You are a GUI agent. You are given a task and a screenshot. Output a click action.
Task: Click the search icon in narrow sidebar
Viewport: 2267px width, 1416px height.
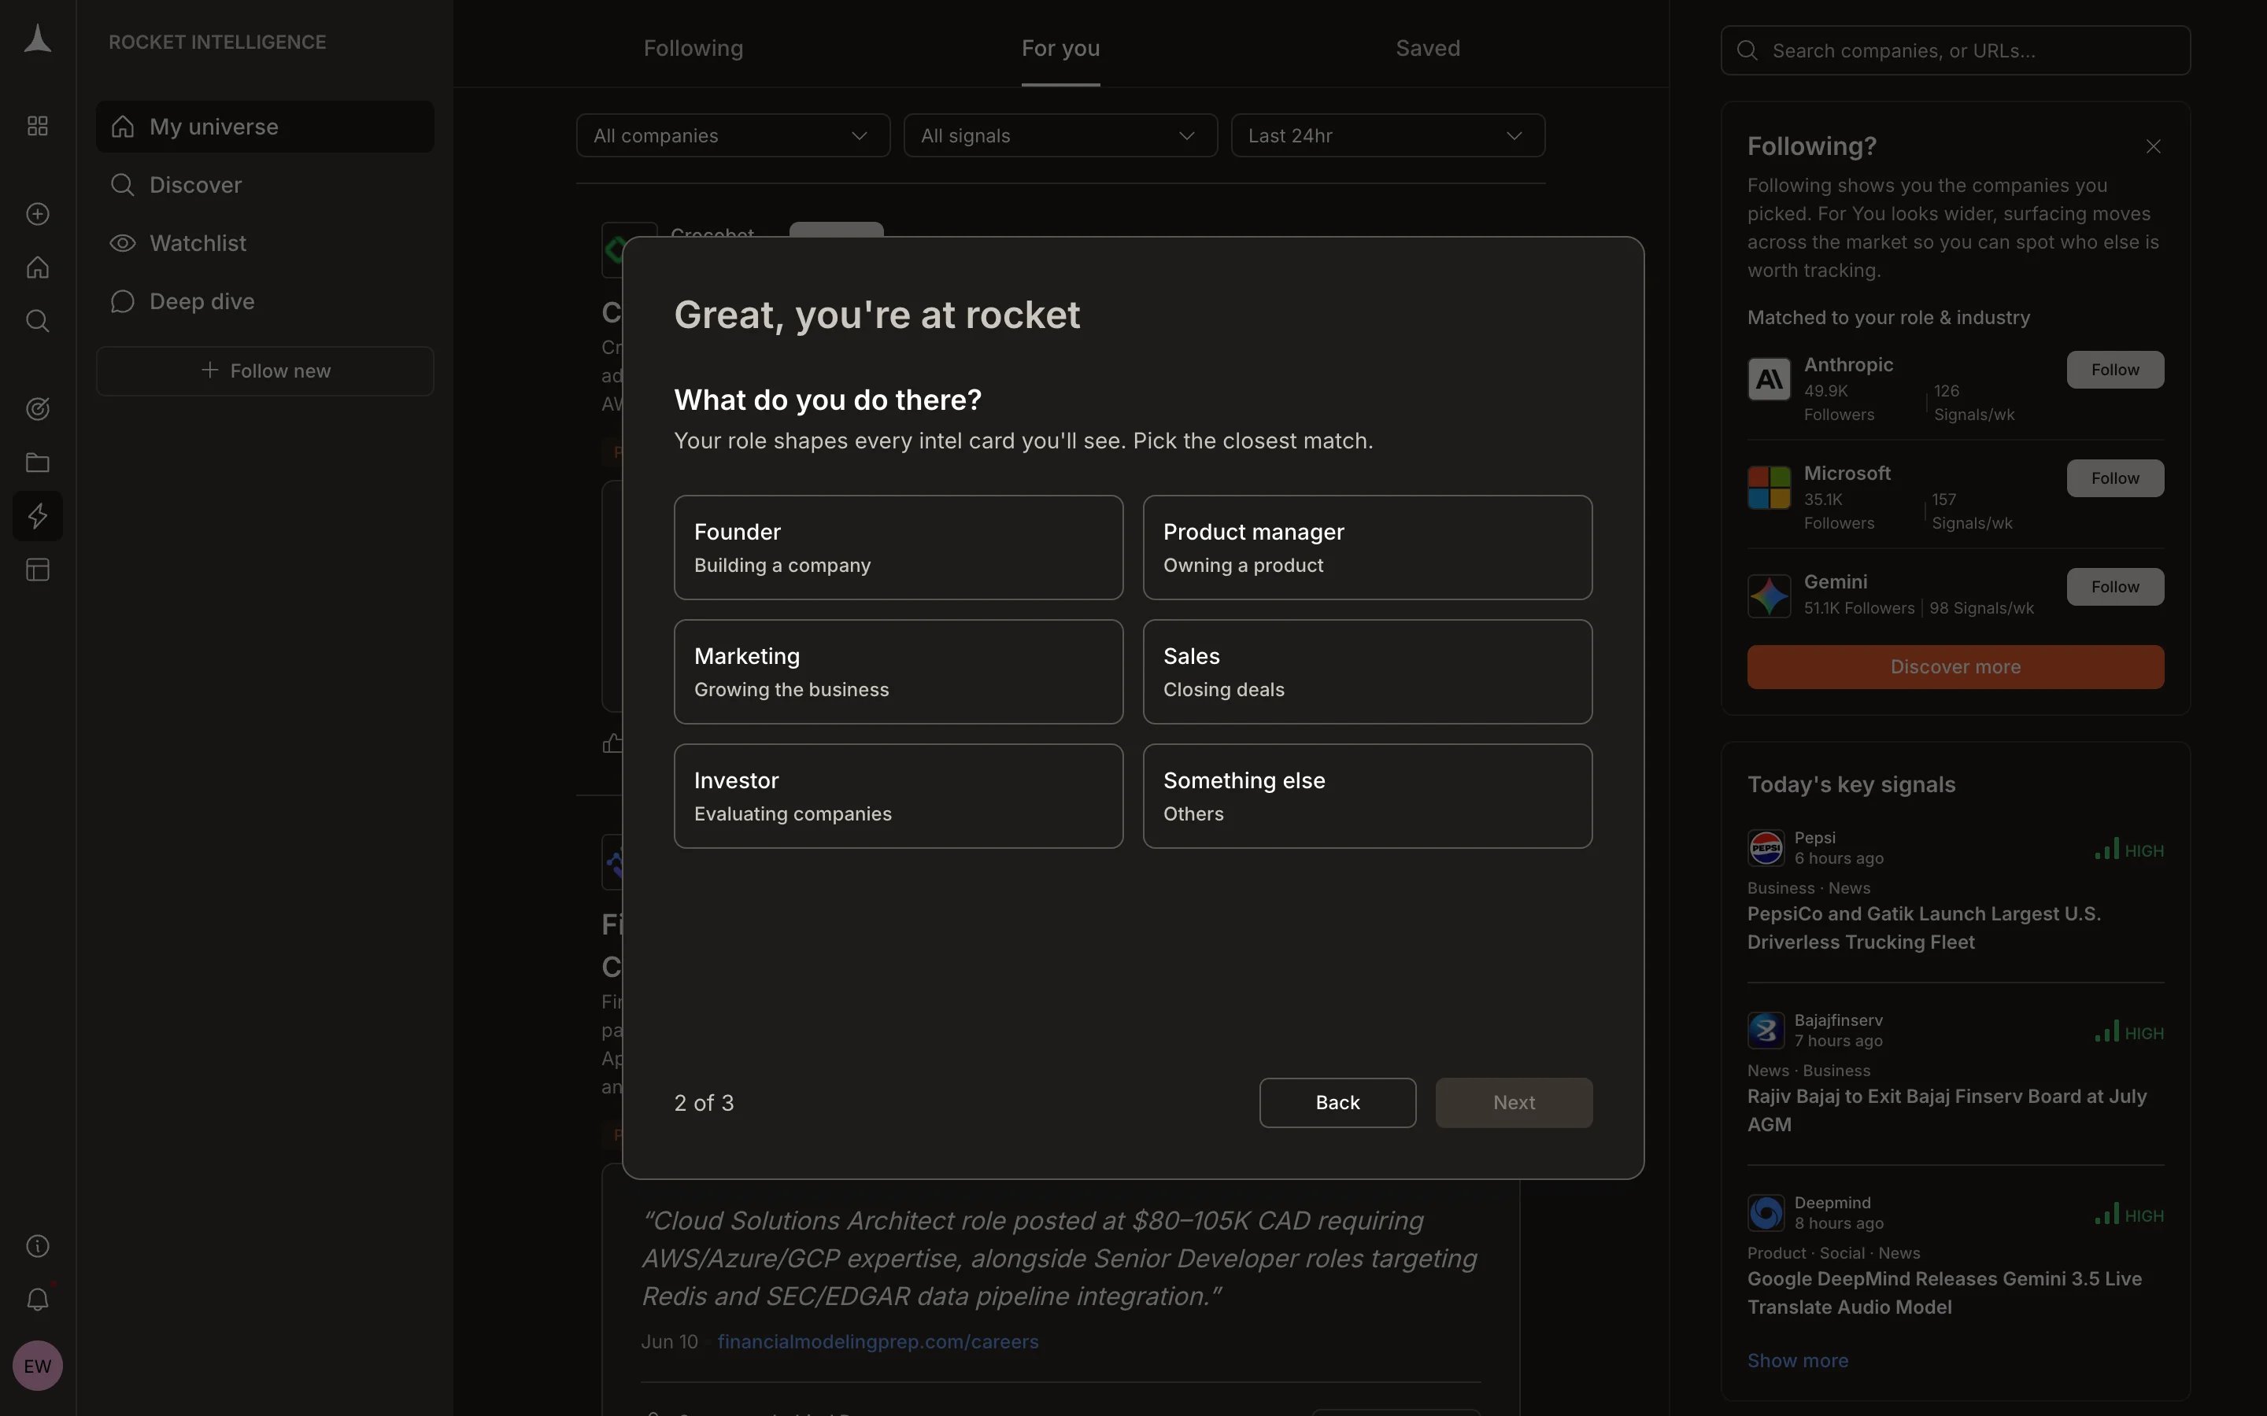(38, 321)
